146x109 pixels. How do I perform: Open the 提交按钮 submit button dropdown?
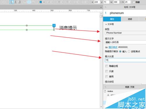123,84
